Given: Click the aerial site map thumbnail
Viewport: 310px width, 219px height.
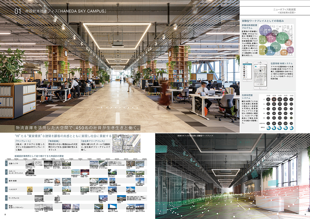Looking at the screenshot, I should (x=126, y=144).
